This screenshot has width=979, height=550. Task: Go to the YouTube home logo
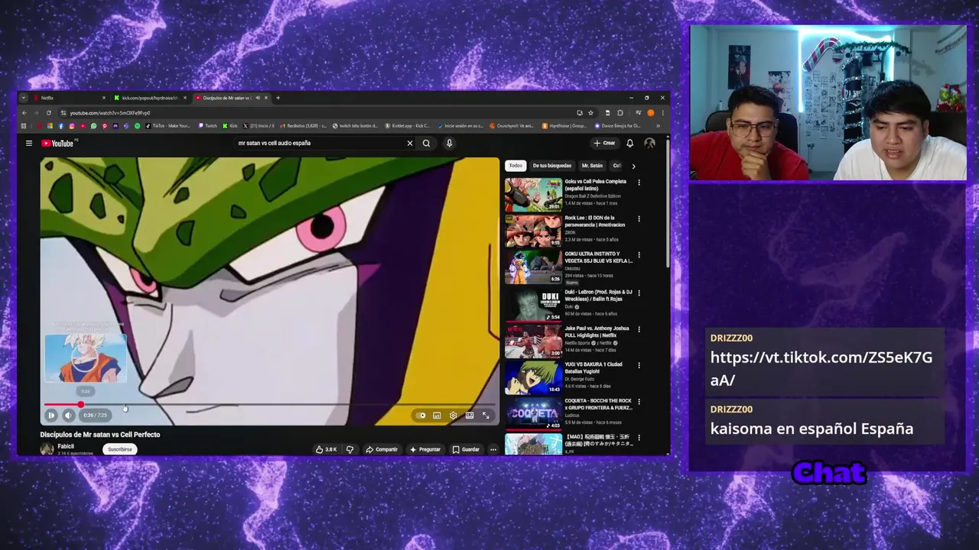pos(58,143)
